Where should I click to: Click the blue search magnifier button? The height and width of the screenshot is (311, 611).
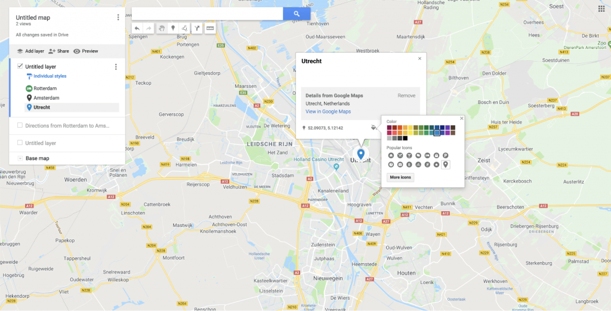pyautogui.click(x=297, y=14)
